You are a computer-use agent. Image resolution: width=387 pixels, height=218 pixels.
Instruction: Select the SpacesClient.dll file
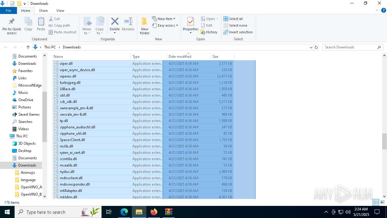(72, 140)
